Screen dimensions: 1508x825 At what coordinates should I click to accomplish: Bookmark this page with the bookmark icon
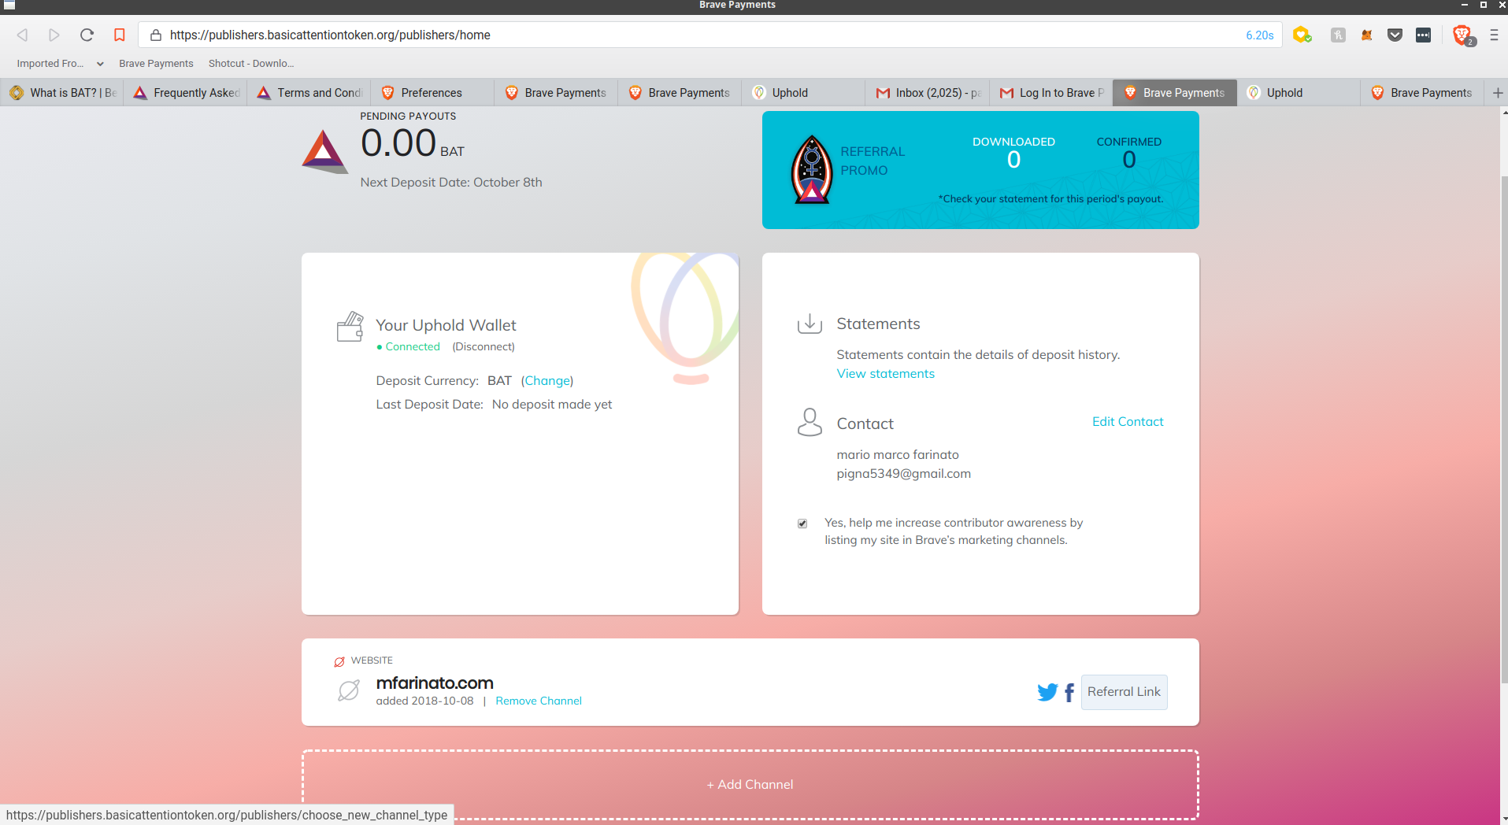[120, 35]
